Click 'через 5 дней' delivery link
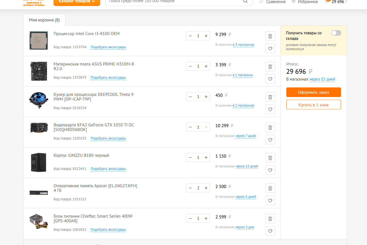Image resolution: width=367 pixels, height=245 pixels. coord(246,197)
